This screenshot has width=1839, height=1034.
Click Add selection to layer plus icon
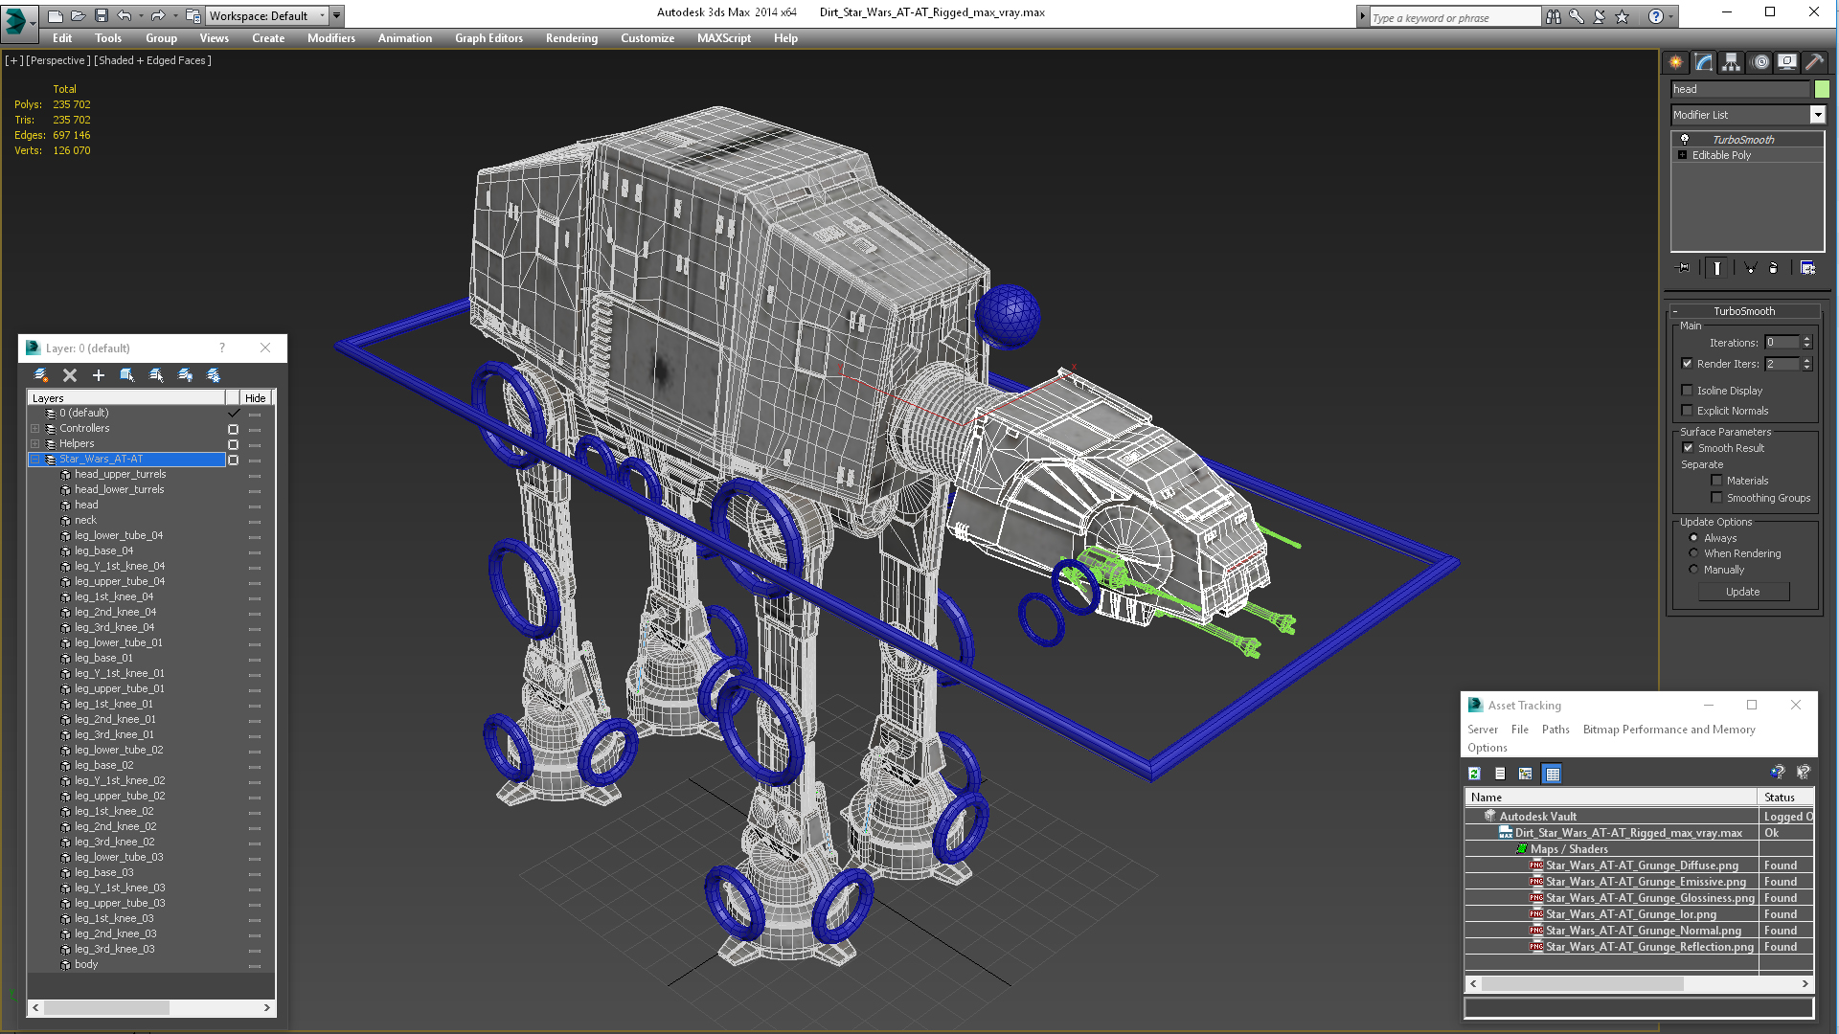click(x=98, y=375)
